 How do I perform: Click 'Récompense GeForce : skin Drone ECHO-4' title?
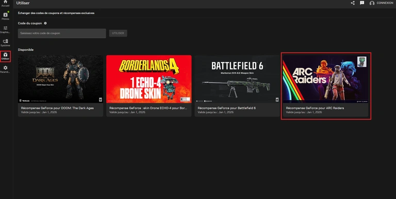coord(148,108)
